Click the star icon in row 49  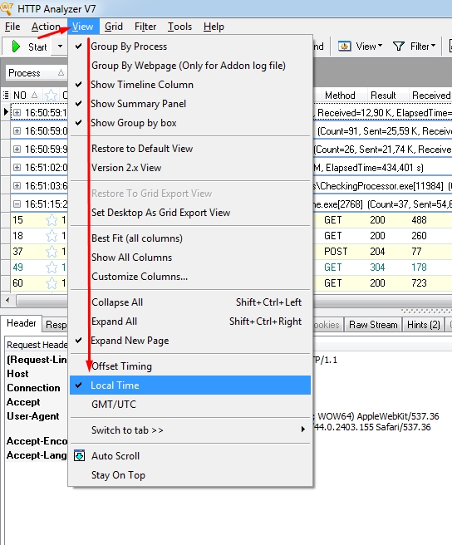52,268
